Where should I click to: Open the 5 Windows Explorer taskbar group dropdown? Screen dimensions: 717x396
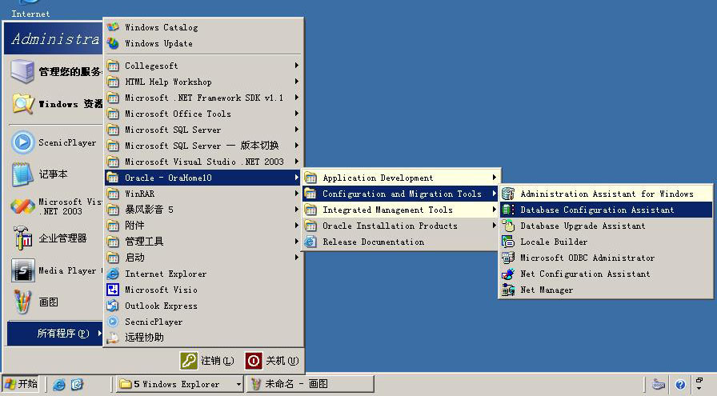tap(238, 384)
